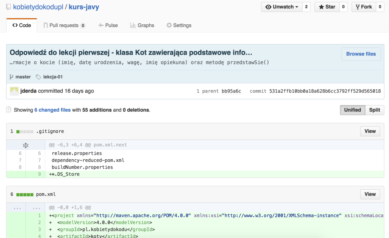The width and height of the screenshot is (389, 238).
Task: Click the 6 changed files link
Action: click(x=52, y=110)
